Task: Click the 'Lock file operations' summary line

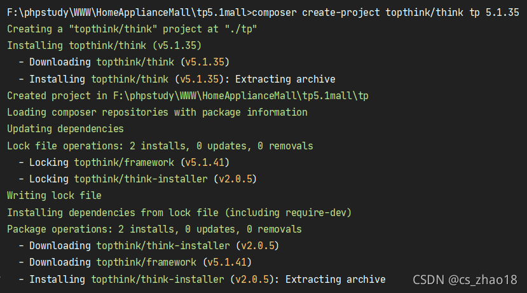Action: pos(160,146)
